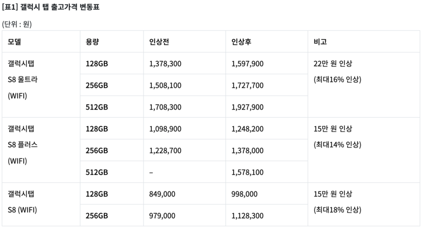Viewport: 422px width, 229px height.
Task: Select the 'S8 (WIFI)' model cell
Action: (22, 210)
